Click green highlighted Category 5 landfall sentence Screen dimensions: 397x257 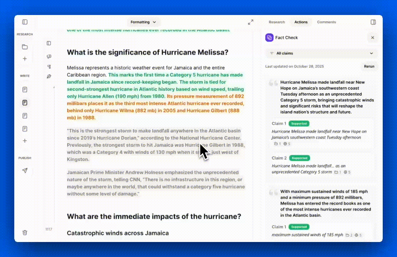155,79
